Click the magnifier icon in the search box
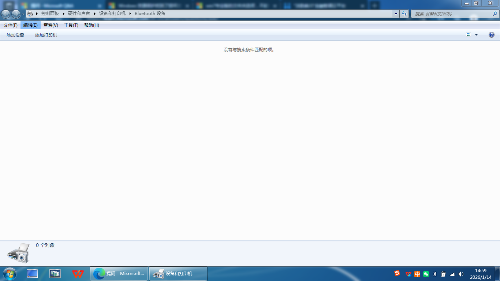This screenshot has height=281, width=500. pyautogui.click(x=495, y=14)
